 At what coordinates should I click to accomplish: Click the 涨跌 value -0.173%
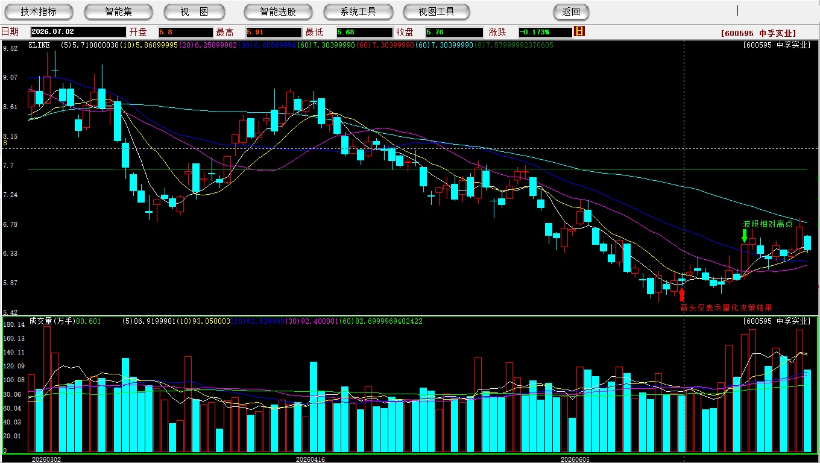[544, 33]
